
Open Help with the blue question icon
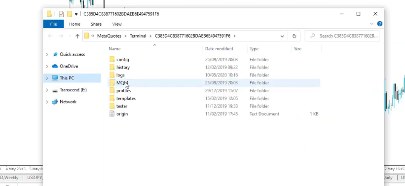point(380,24)
